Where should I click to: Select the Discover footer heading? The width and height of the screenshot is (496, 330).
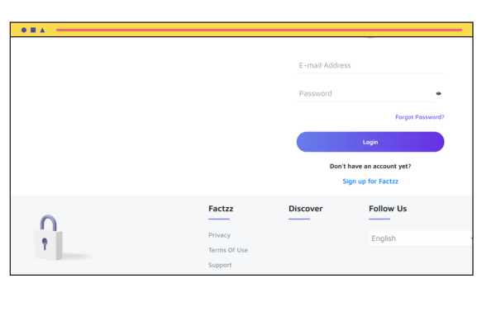[x=306, y=209]
